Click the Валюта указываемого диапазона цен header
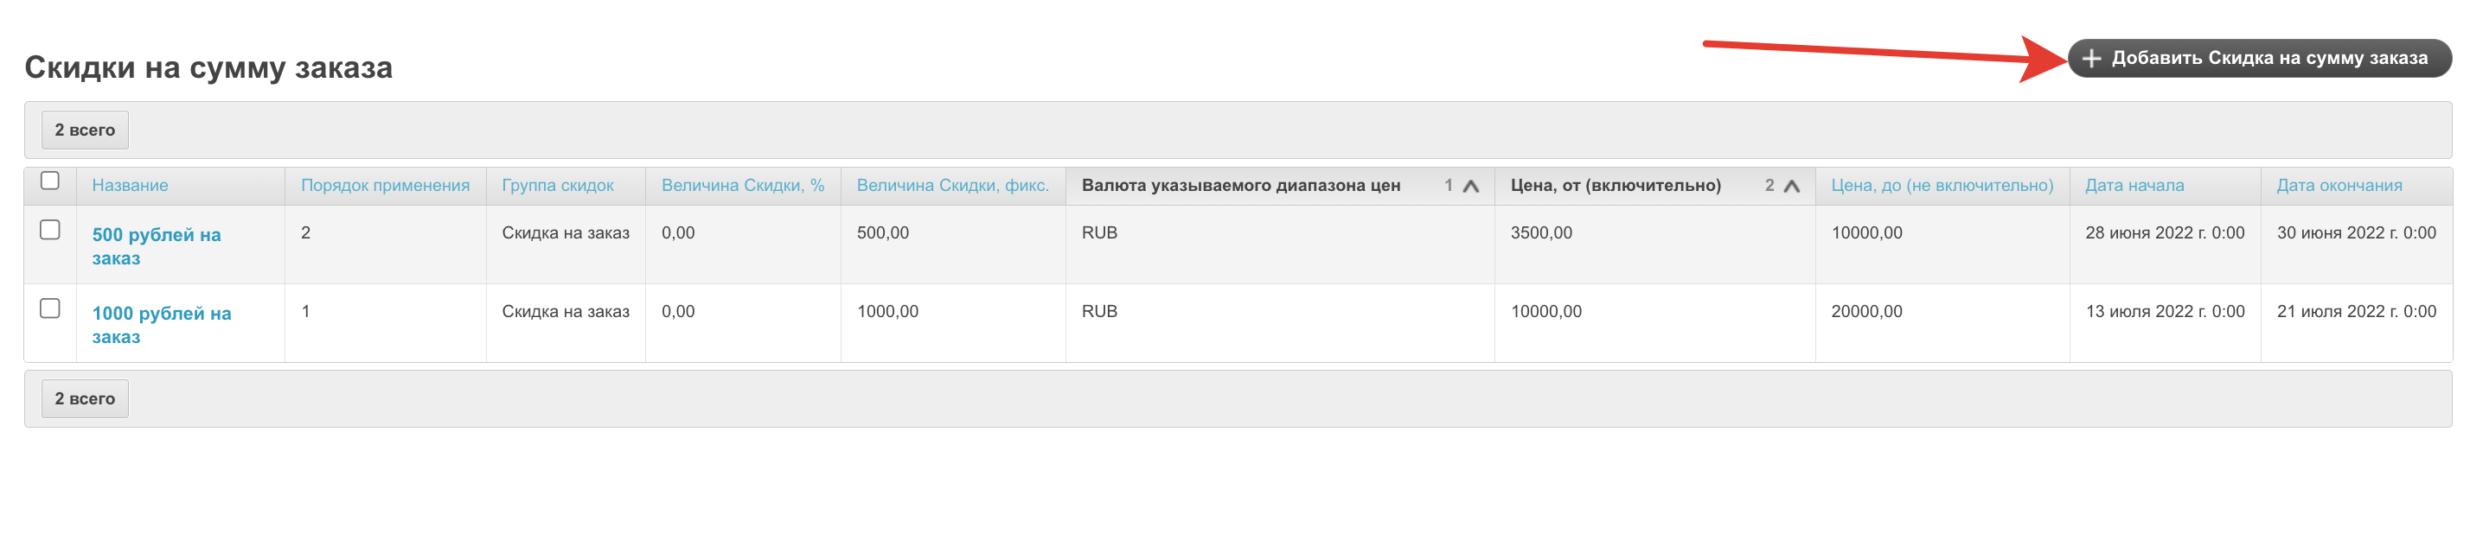 click(x=1240, y=186)
